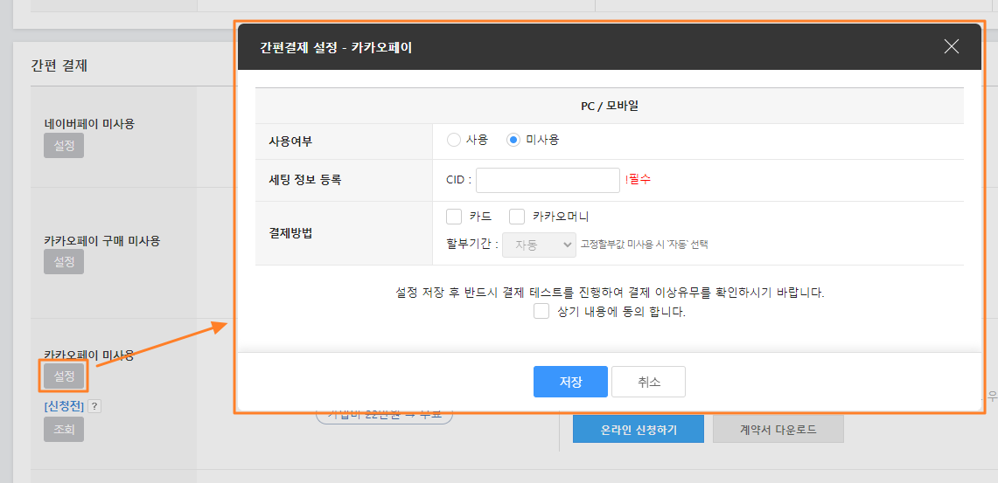Click the 세팅 정보 등록 label
Screen dimensions: 998x483
(x=305, y=180)
